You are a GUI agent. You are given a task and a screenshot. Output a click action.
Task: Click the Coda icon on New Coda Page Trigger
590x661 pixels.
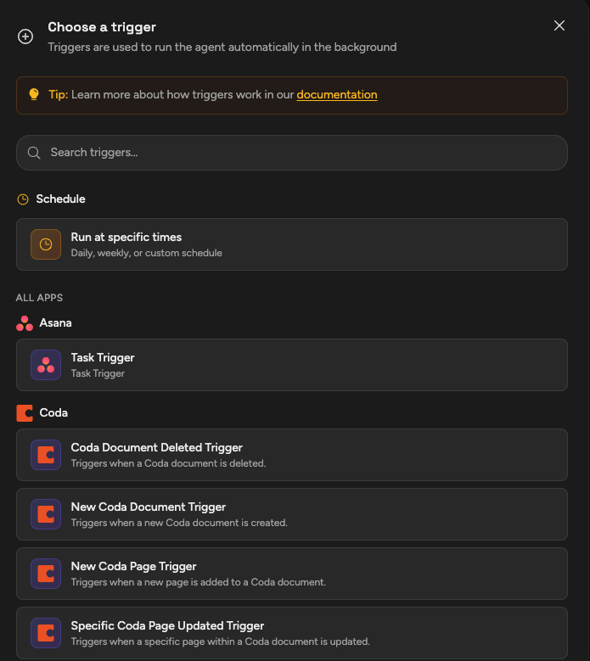point(46,574)
